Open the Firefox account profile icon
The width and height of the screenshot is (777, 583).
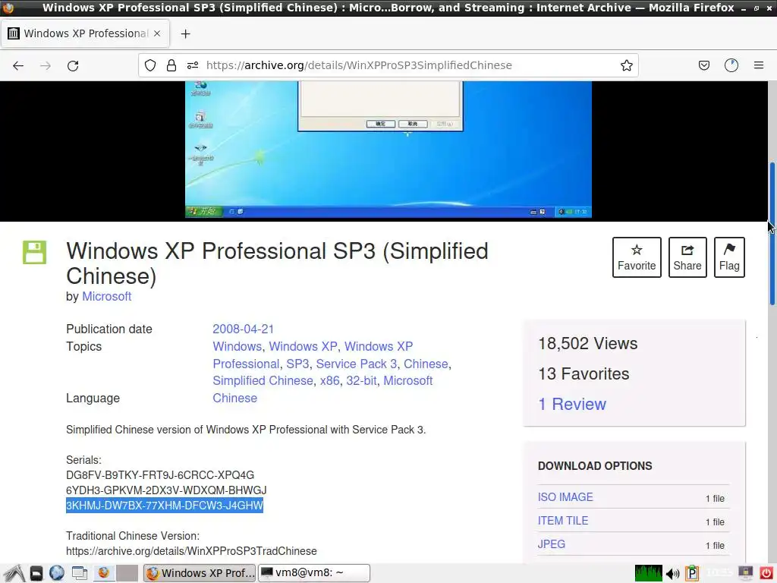(x=731, y=65)
